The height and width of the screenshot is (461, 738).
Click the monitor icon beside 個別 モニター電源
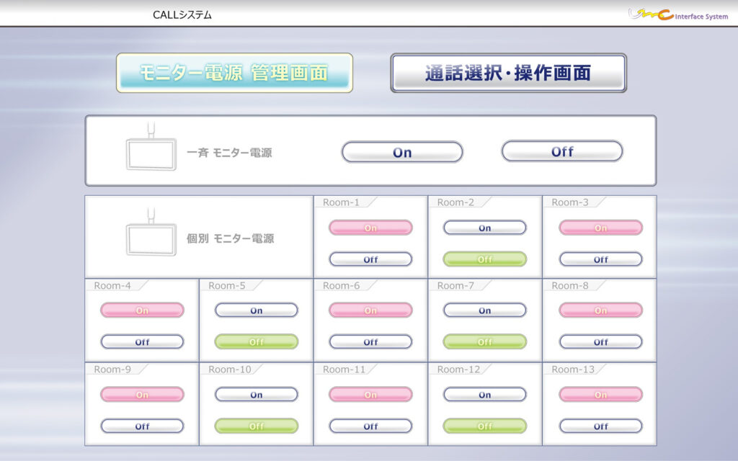coord(151,237)
